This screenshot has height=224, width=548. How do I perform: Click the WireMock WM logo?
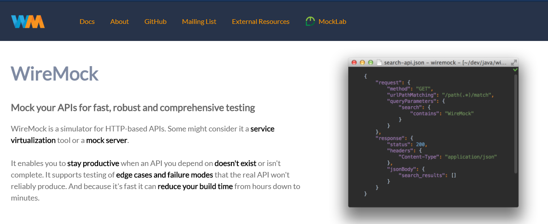(28, 21)
